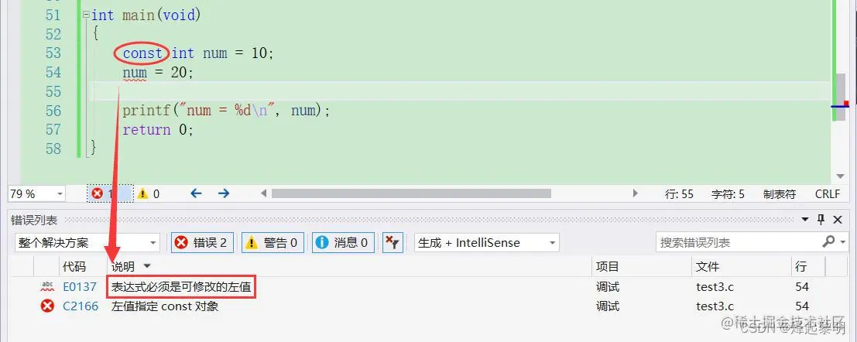Click the horizontal scrollbar left arrow

(264, 193)
